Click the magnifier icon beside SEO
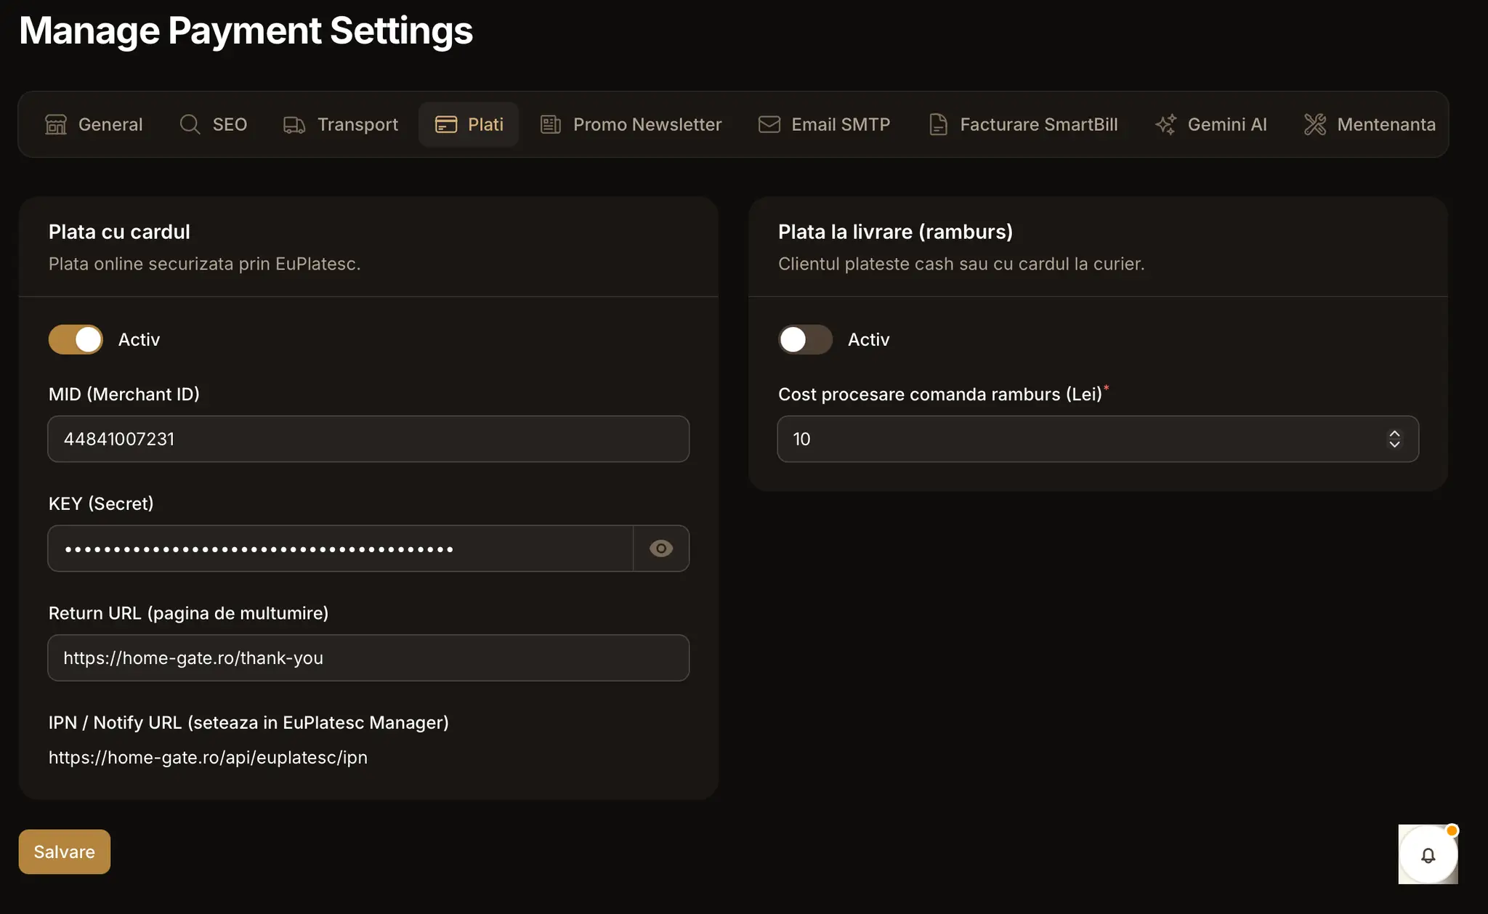1488x914 pixels. 190,125
